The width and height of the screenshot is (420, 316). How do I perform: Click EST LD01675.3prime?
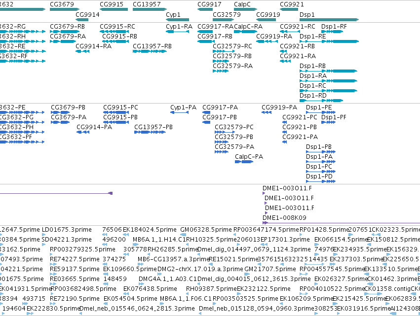point(44,235)
